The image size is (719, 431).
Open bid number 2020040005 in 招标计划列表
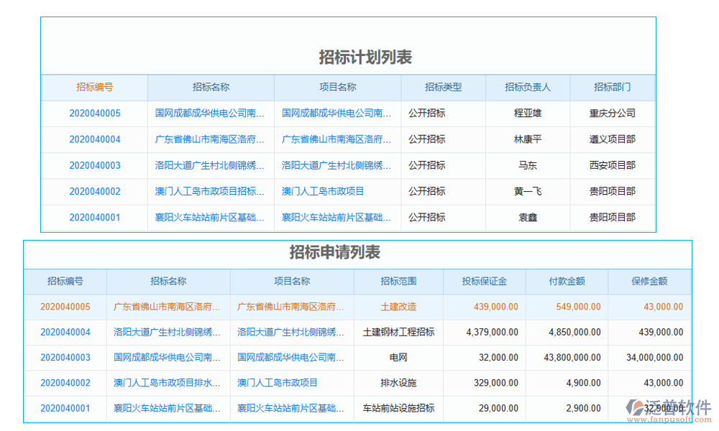tap(93, 113)
